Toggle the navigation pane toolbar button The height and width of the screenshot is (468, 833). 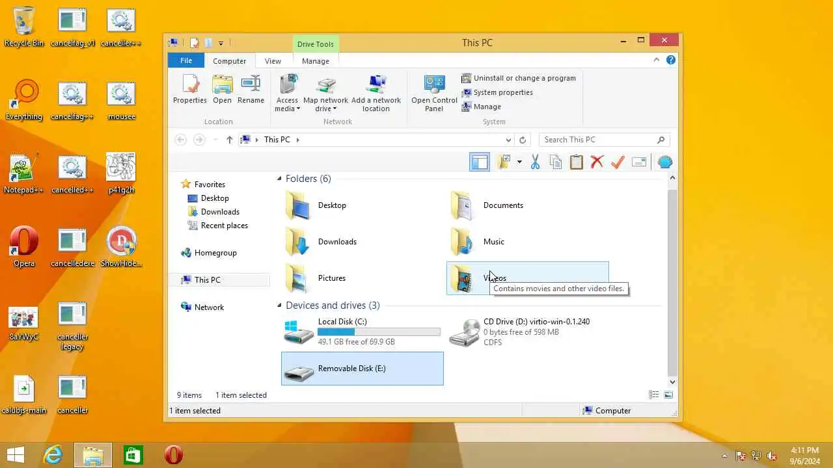tap(480, 162)
